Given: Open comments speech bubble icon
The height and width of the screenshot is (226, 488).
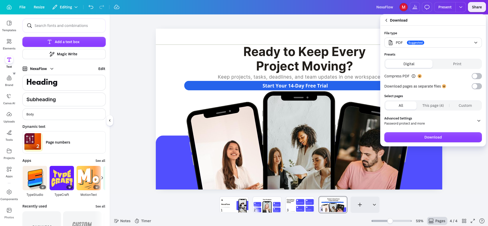Looking at the screenshot, I should 427,7.
